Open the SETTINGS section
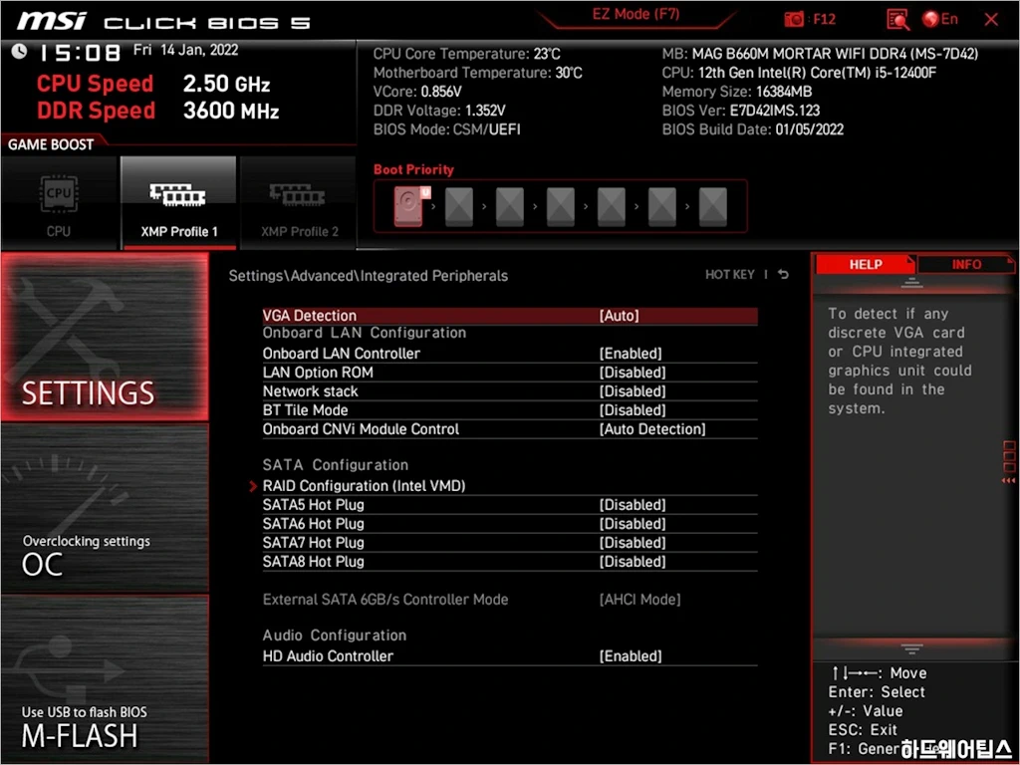The height and width of the screenshot is (765, 1020). click(105, 337)
